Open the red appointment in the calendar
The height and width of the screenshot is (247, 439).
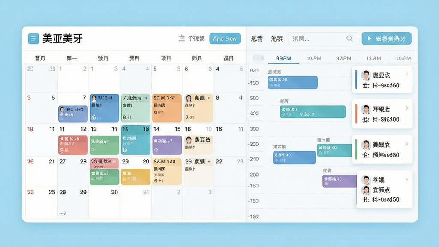pos(73,145)
